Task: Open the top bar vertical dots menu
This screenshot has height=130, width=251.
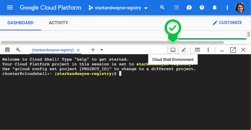Action: (227, 8)
